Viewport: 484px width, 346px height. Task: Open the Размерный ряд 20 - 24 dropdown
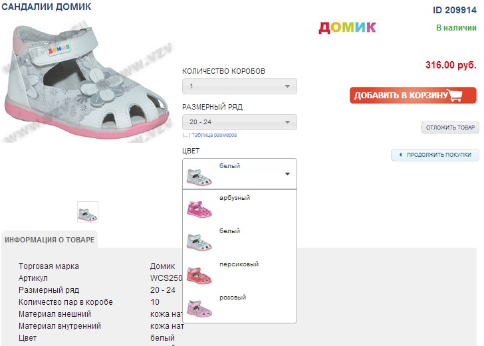click(239, 122)
